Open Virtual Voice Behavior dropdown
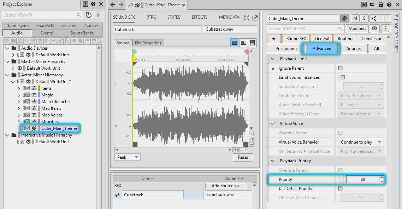The height and width of the screenshot is (209, 402). (x=361, y=142)
